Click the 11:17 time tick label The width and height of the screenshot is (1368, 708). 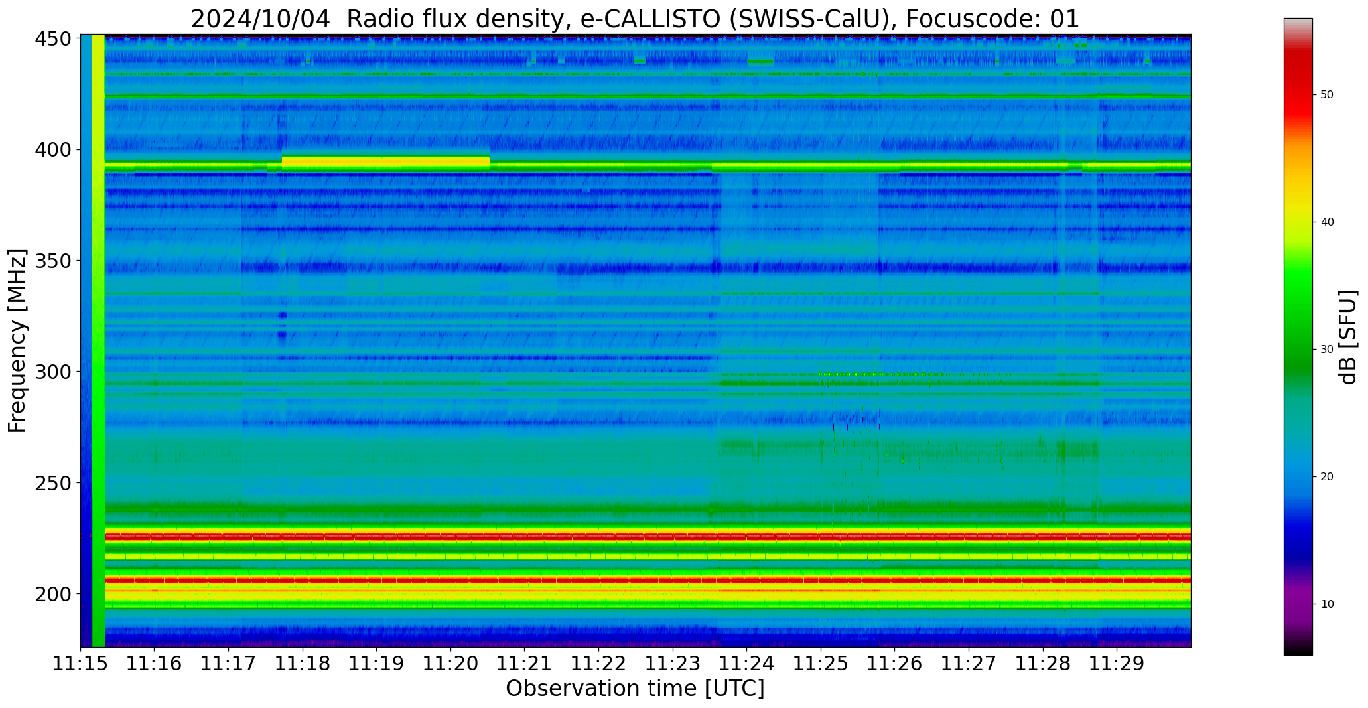pos(228,663)
